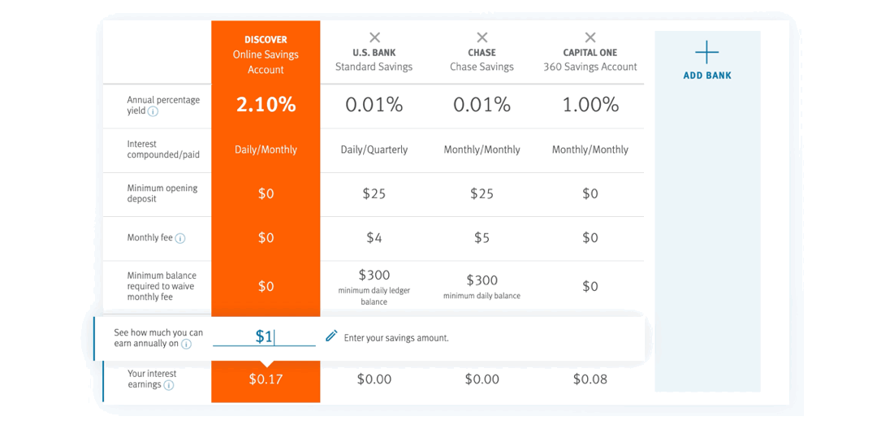Click Capital One's 1.00% yield value
This screenshot has width=877, height=425.
pos(590,105)
